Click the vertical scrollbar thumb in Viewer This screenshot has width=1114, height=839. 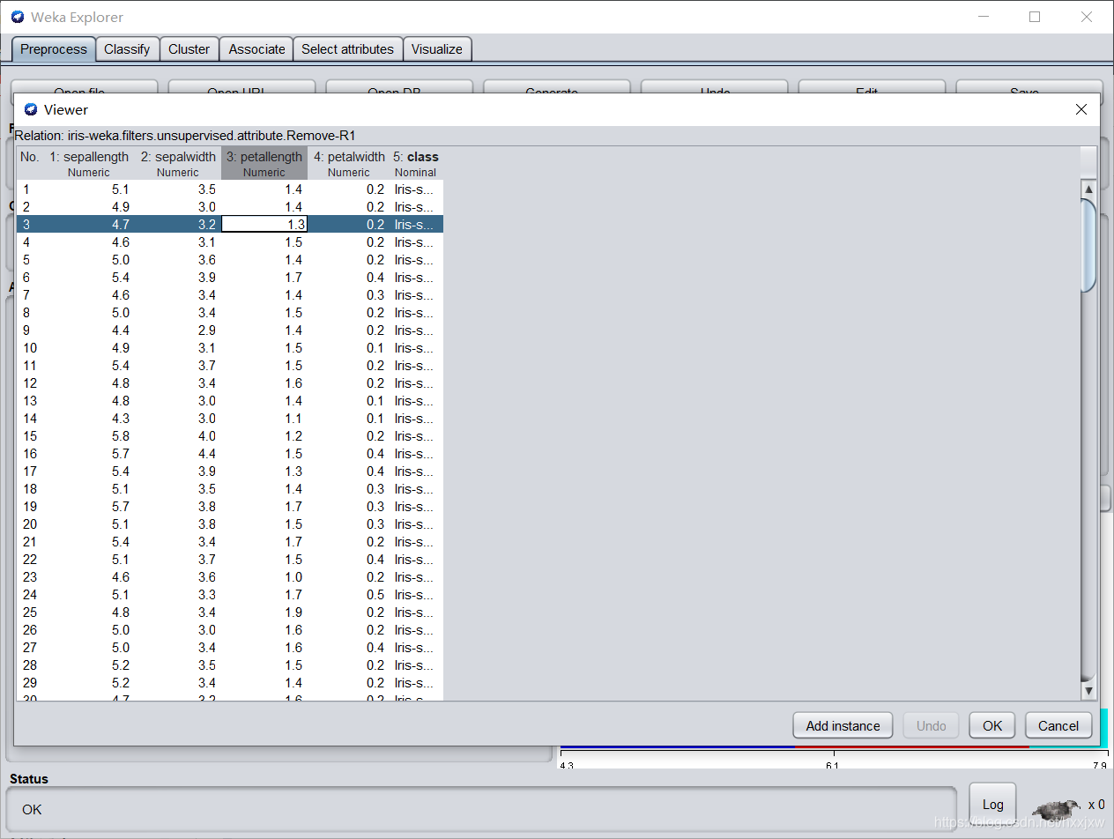coord(1088,245)
